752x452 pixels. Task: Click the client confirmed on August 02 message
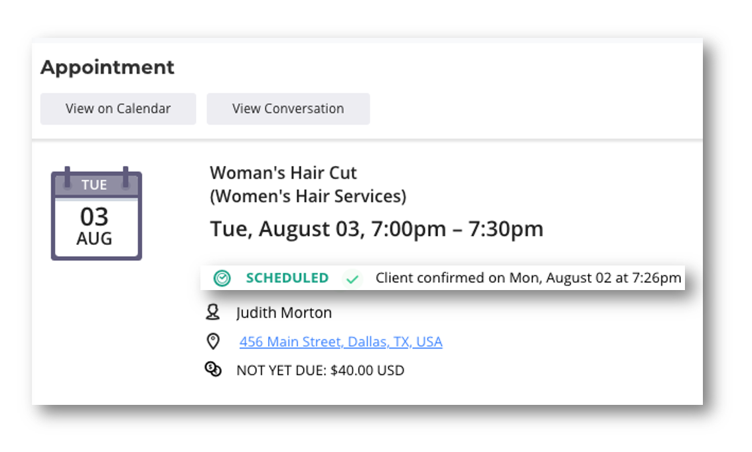tap(528, 277)
